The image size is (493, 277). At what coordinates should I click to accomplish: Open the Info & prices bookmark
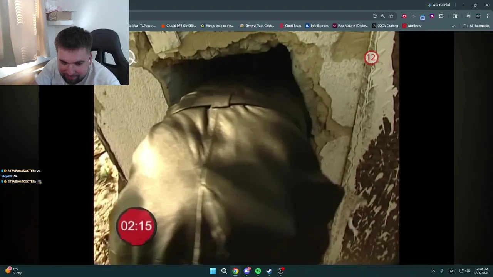(317, 26)
